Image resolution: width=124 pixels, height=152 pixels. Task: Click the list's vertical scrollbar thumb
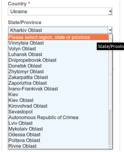[x=111, y=74]
